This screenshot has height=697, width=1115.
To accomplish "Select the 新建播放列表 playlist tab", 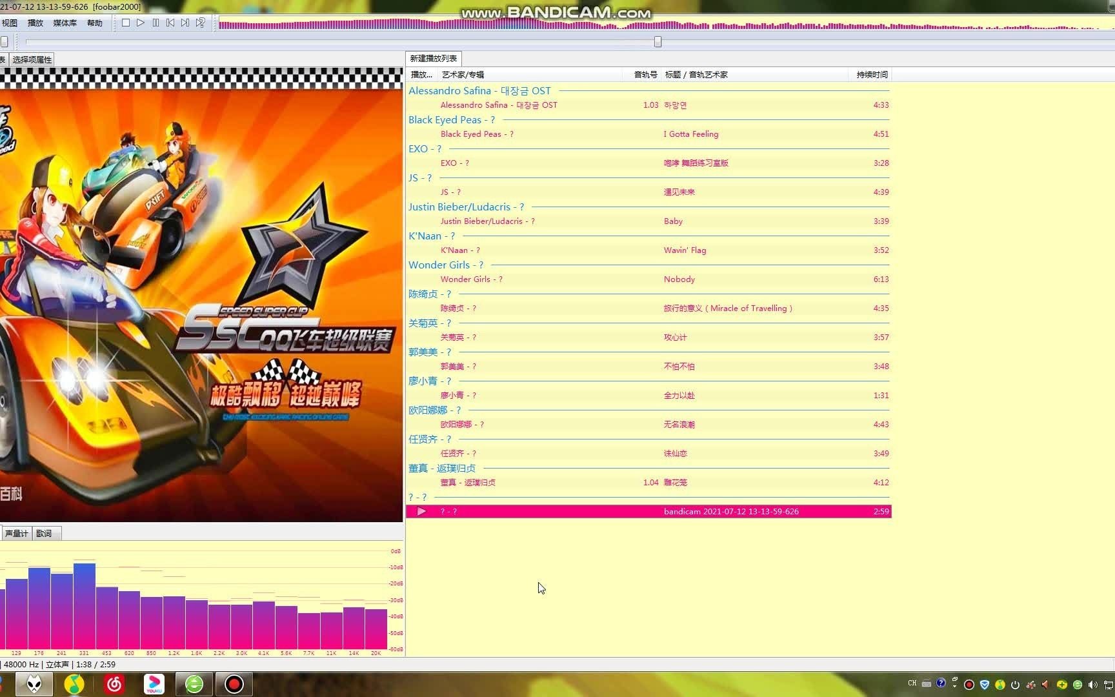I will point(433,58).
